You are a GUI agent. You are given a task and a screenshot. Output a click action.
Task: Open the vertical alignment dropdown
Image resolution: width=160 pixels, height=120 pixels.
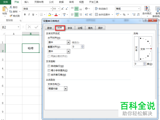[x=68, y=51]
